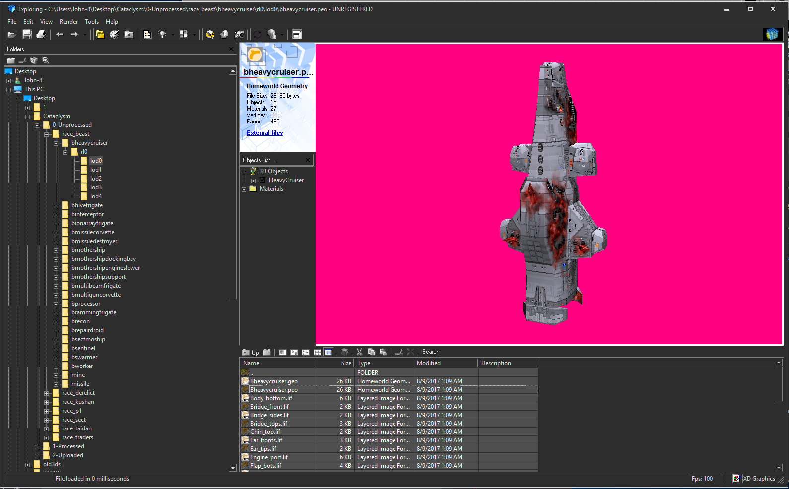Click the search magnifier in Folders panel
The image size is (789, 489).
46,61
